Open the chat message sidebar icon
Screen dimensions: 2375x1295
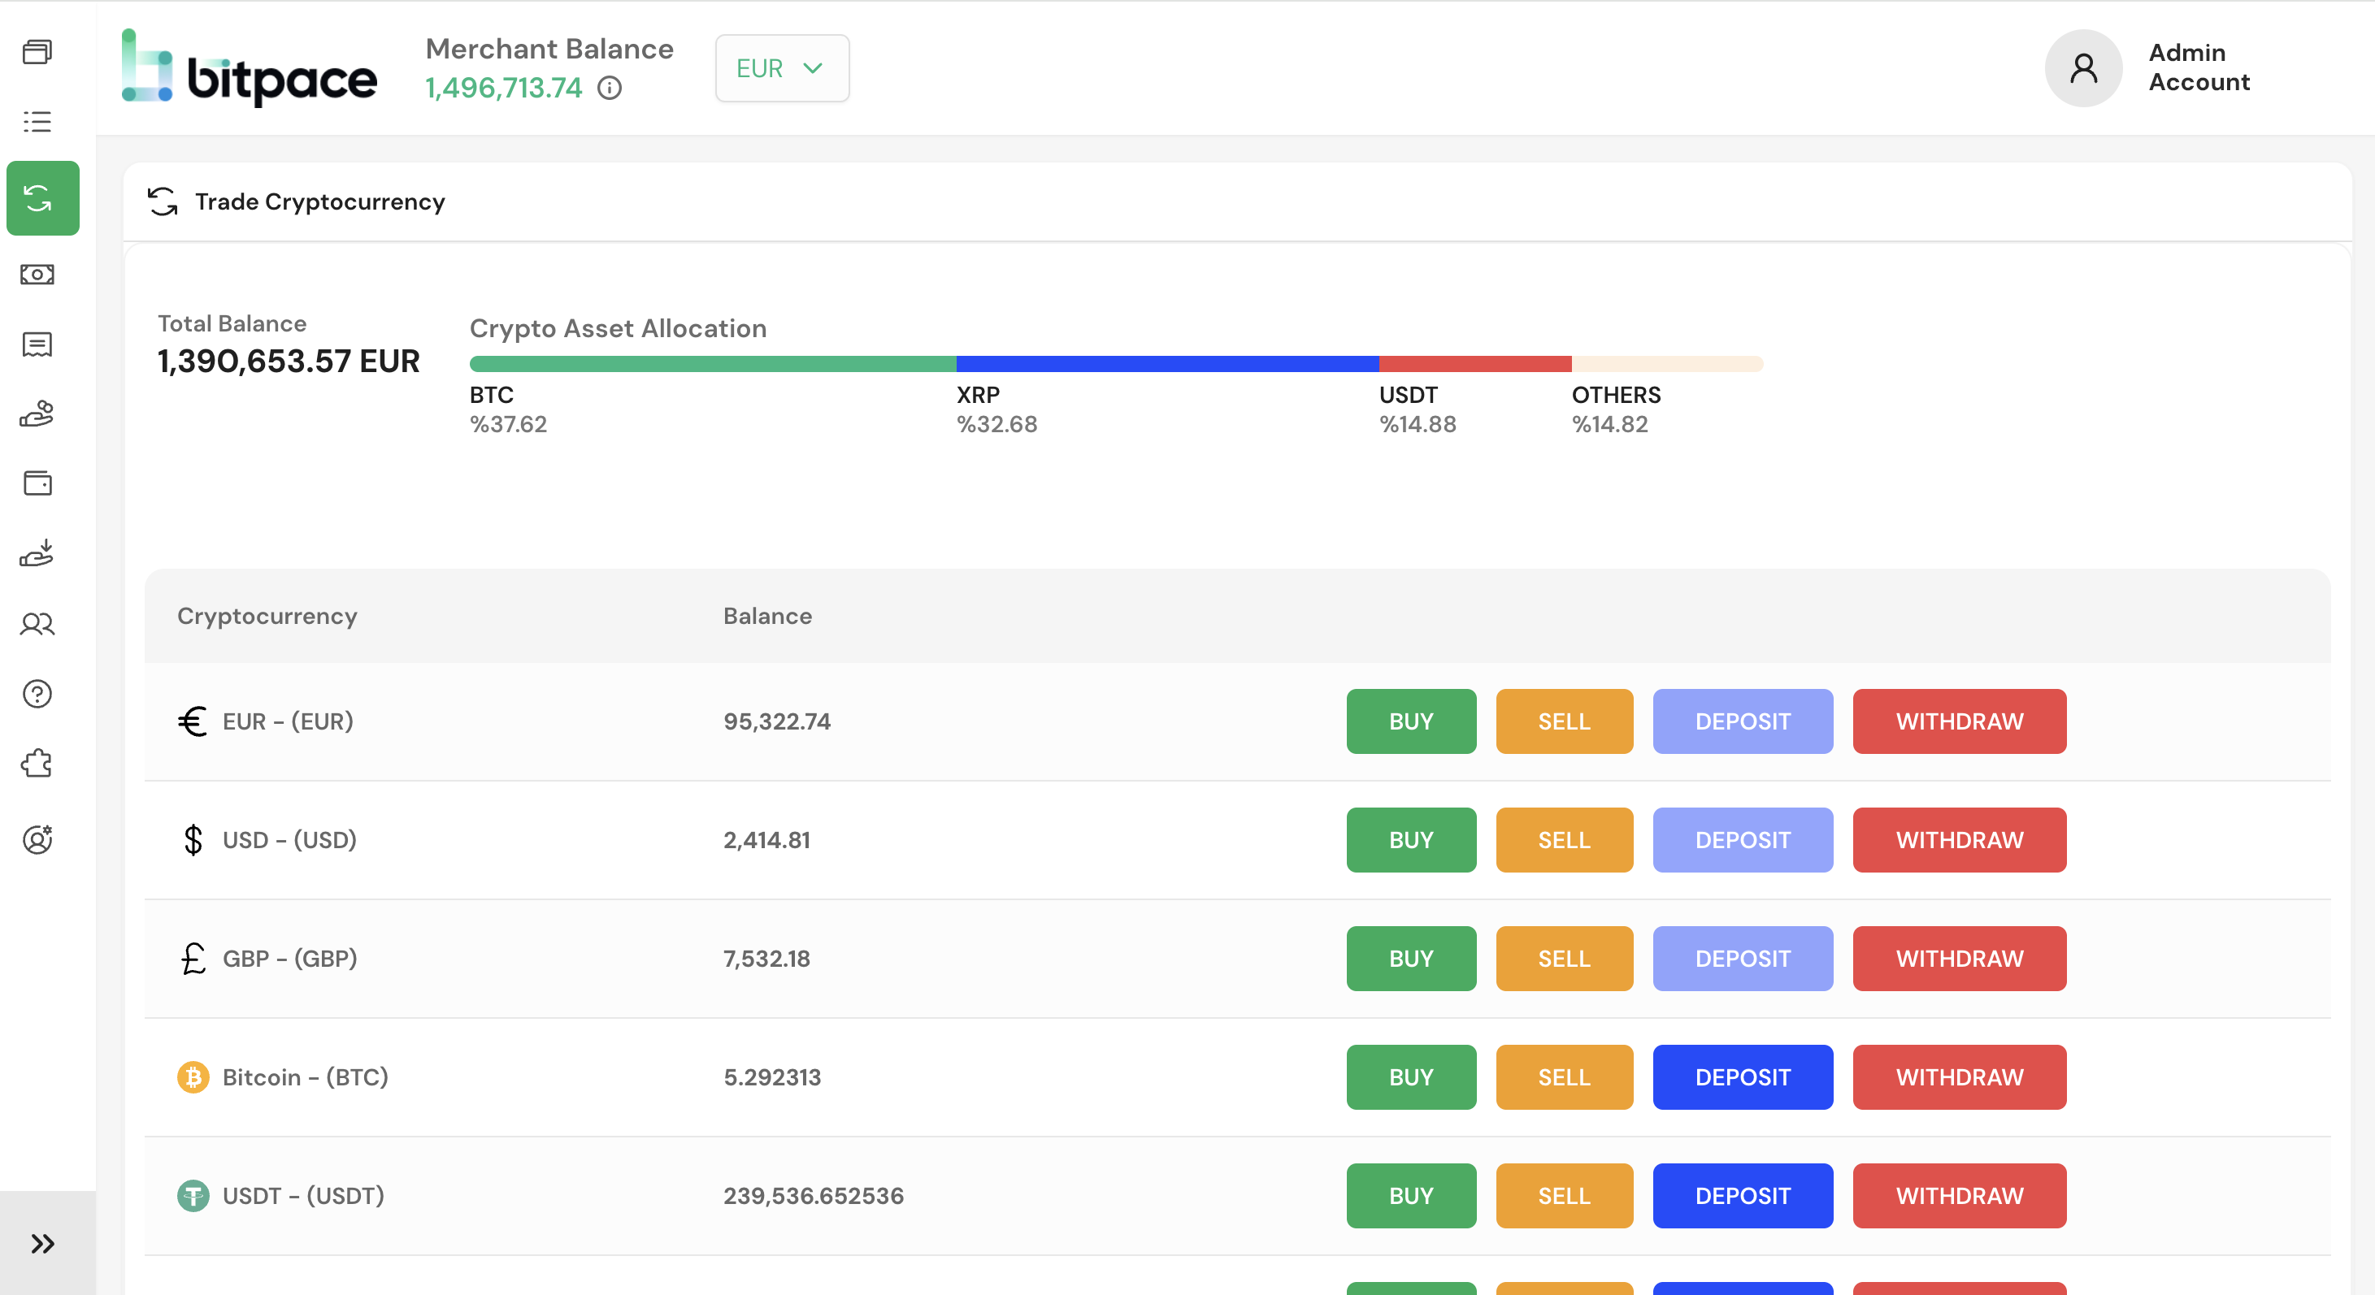click(x=38, y=344)
